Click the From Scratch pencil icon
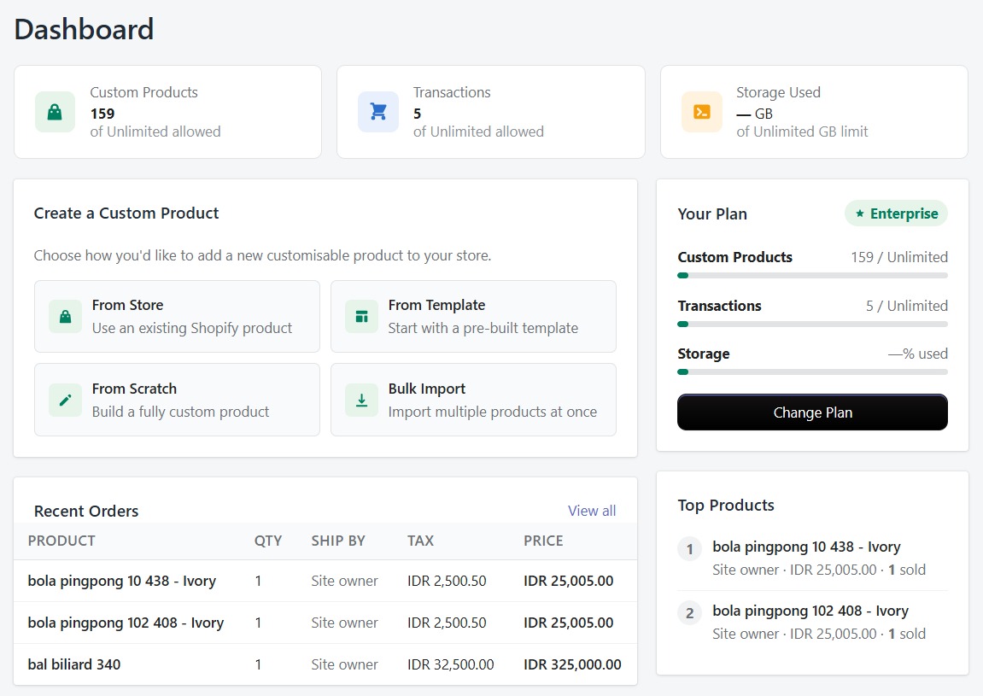Image resolution: width=983 pixels, height=696 pixels. [x=65, y=399]
